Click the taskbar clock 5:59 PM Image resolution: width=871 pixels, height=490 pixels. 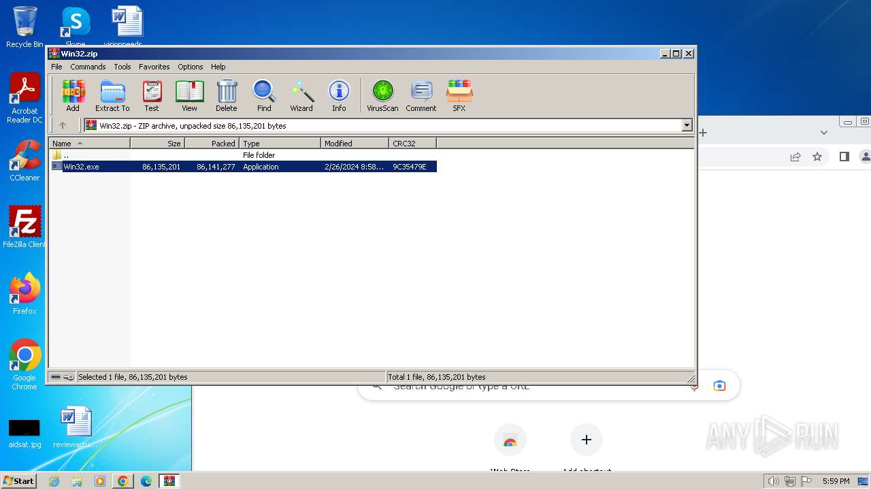click(x=836, y=481)
